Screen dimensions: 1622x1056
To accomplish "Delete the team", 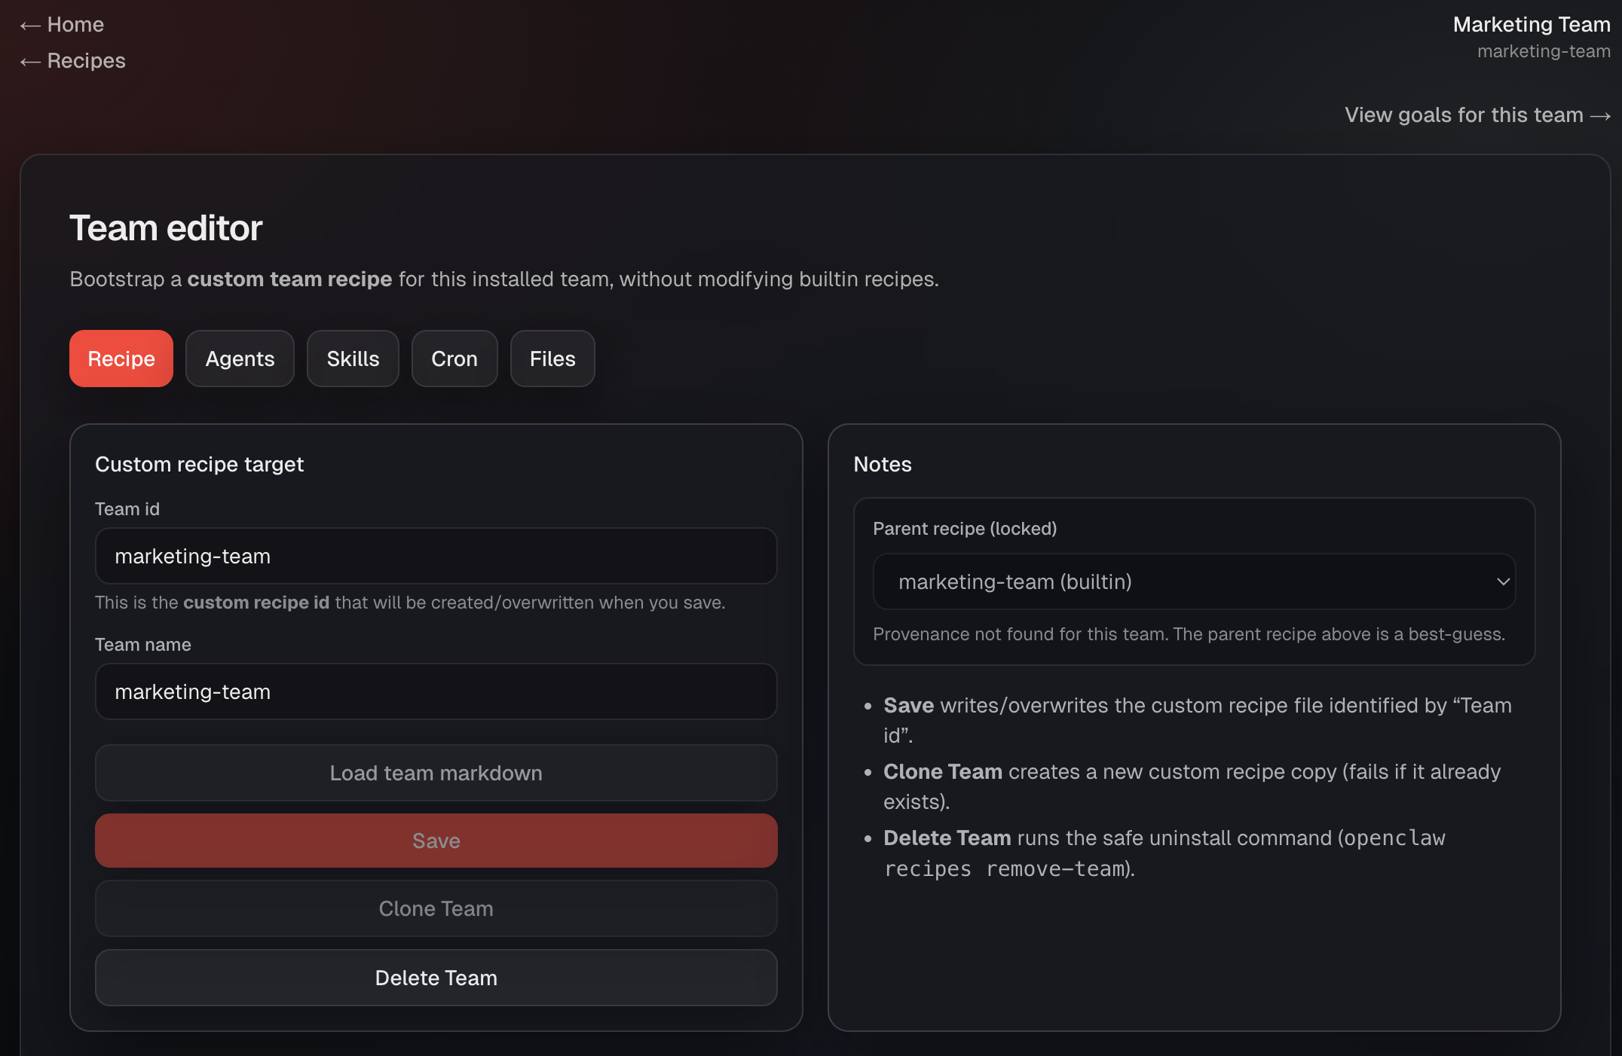I will click(436, 978).
